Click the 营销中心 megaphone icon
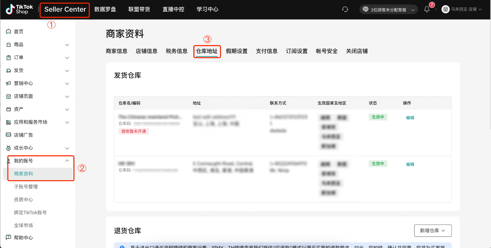This screenshot has height=248, width=491. (8, 83)
